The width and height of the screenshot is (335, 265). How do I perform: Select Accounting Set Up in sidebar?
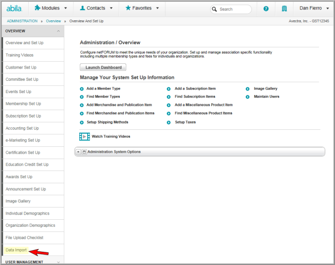[x=33, y=128]
